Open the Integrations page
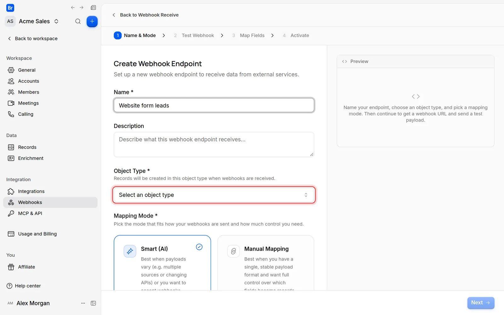This screenshot has width=504, height=315. tap(50, 191)
